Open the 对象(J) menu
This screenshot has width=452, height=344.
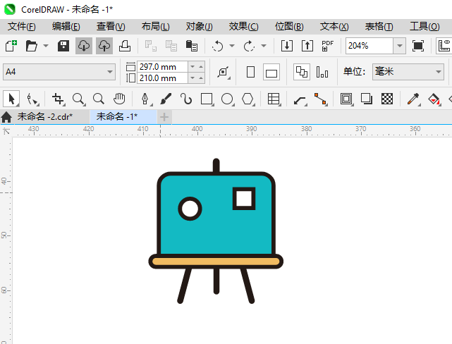point(200,27)
